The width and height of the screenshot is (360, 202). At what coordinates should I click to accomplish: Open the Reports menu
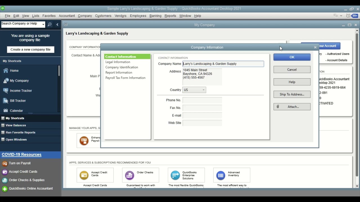click(x=170, y=16)
